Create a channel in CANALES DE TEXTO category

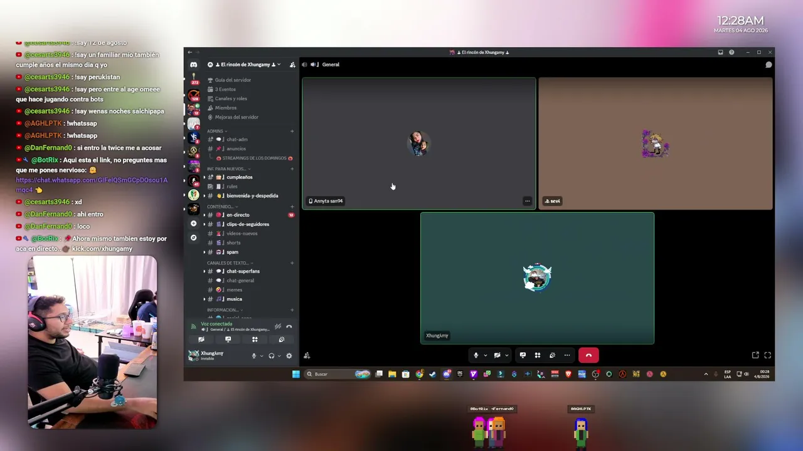(x=292, y=262)
